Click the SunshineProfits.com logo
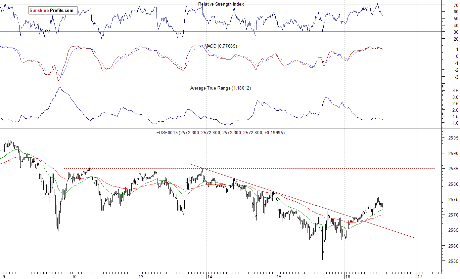This screenshot has width=460, height=279. click(53, 11)
